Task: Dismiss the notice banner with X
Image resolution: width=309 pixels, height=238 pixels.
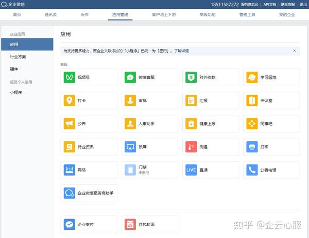Action: click(295, 51)
